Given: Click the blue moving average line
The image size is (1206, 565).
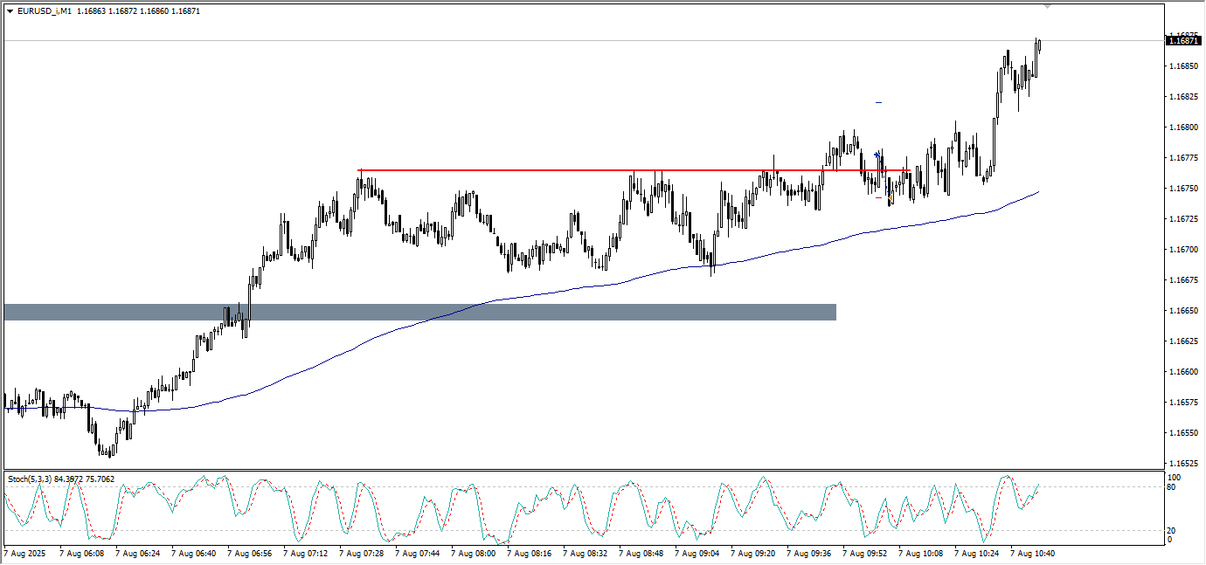Looking at the screenshot, I should (350, 348).
